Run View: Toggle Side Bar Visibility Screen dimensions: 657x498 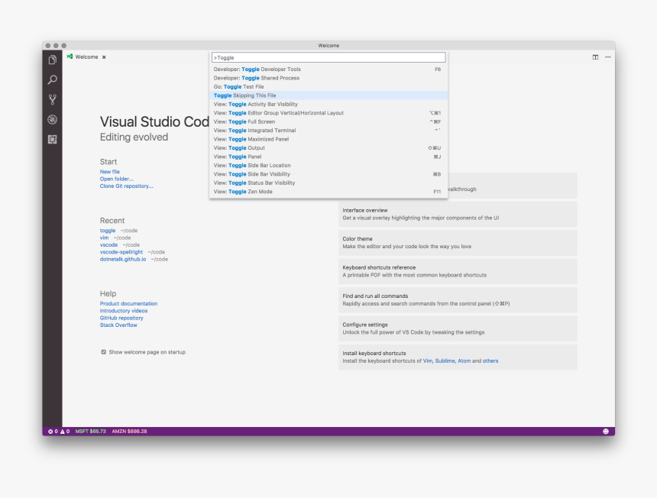pos(328,174)
